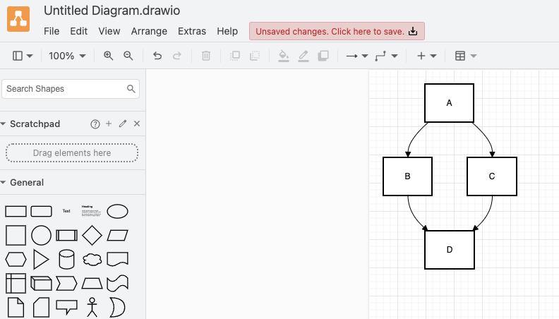
Task: Click the Scratchpad add plus icon
Action: [x=109, y=124]
